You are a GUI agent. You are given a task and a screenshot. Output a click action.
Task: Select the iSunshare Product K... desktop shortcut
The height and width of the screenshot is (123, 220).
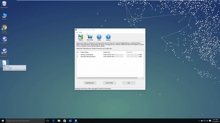[4, 53]
